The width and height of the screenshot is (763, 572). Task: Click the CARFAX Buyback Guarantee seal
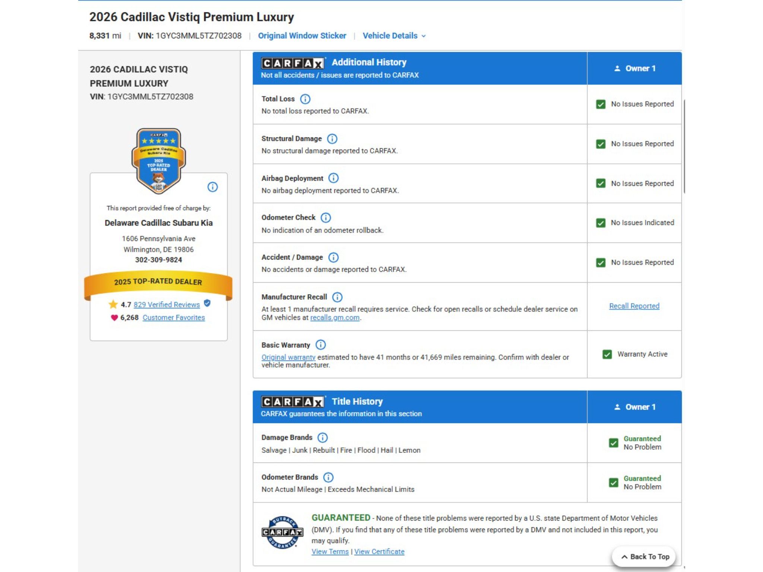point(282,532)
